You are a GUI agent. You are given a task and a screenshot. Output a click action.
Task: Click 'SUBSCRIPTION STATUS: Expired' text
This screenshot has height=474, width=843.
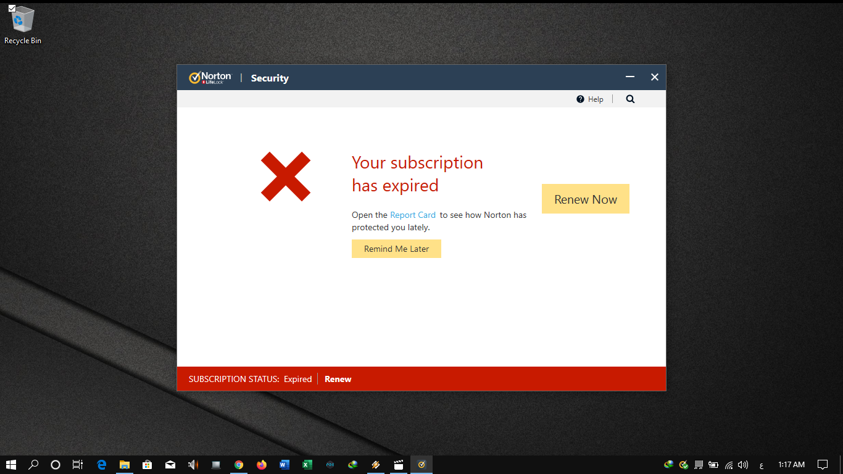tap(250, 379)
